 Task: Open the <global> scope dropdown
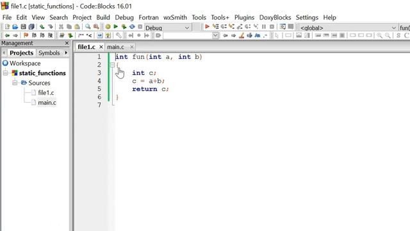348,28
